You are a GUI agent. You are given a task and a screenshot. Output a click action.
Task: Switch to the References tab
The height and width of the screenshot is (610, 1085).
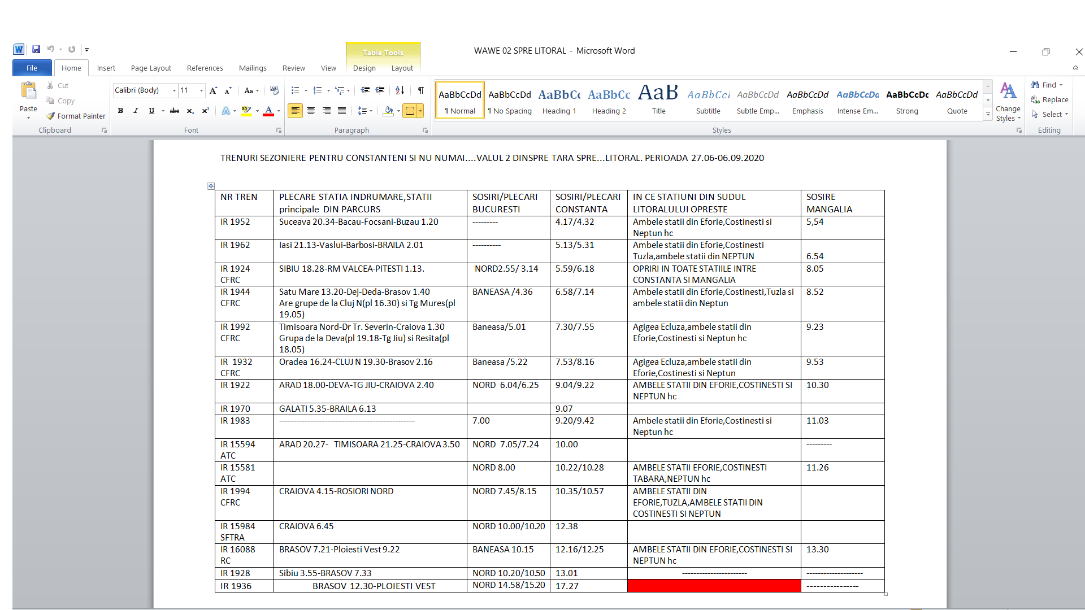coord(205,68)
